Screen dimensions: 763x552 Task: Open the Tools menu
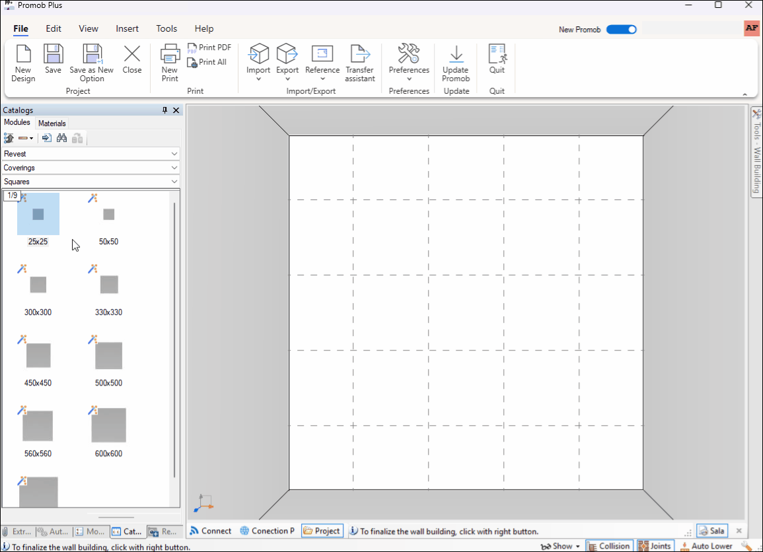[166, 28]
